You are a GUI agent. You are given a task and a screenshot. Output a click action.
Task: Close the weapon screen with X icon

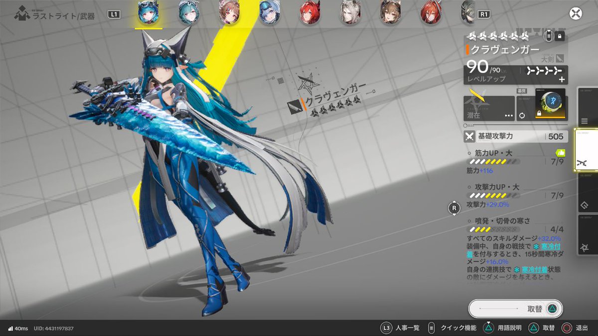576,13
